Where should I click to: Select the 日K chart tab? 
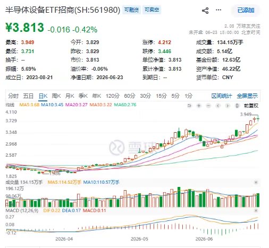[43, 96]
